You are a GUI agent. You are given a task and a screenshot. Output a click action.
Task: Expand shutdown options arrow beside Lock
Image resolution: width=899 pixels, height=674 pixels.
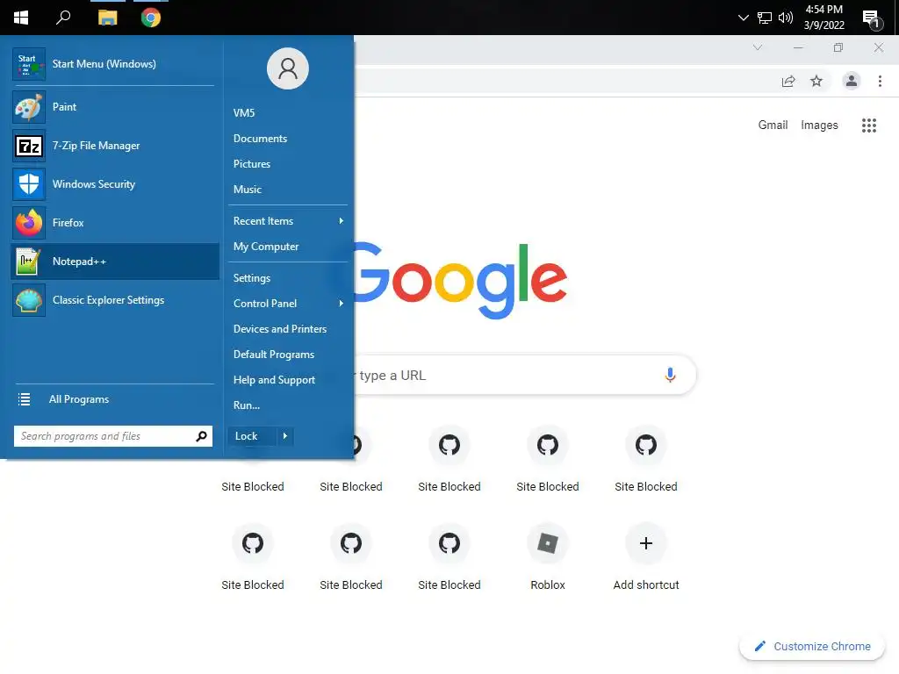click(x=285, y=436)
